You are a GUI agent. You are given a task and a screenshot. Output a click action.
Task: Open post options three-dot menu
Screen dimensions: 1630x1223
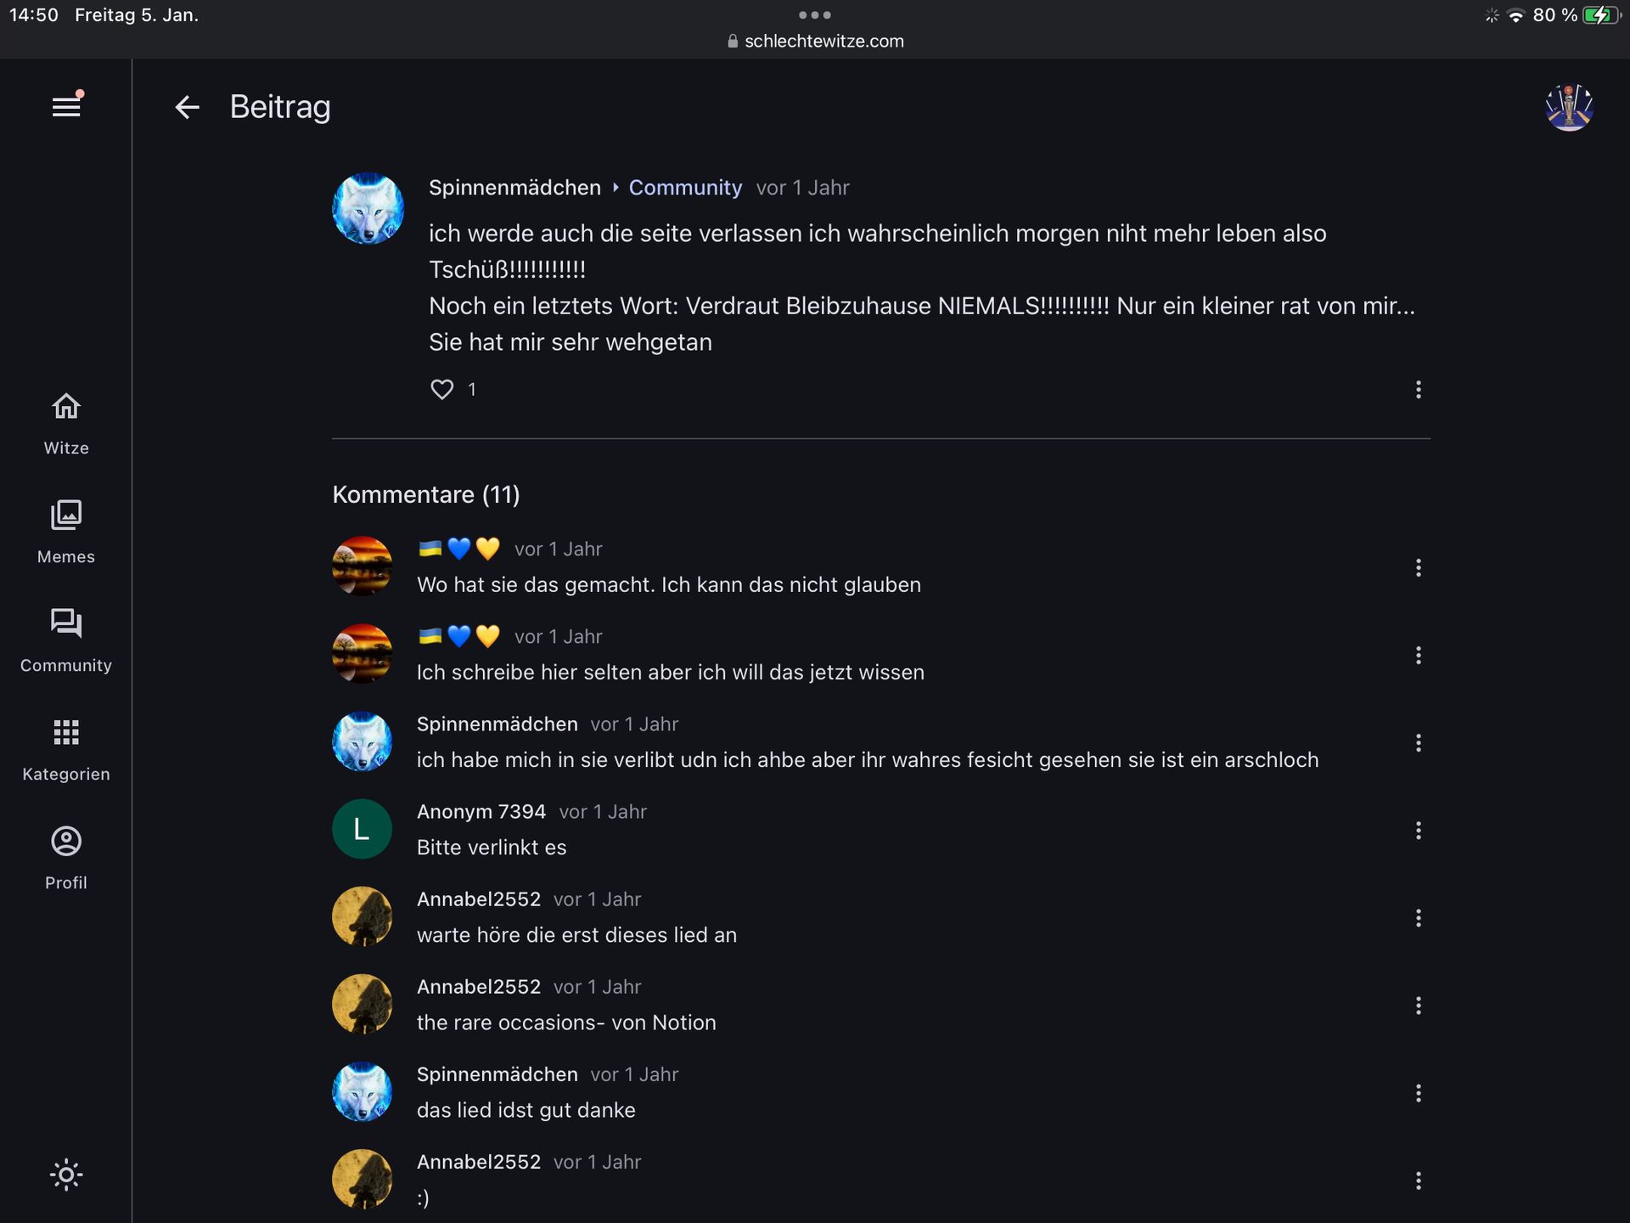[x=1418, y=389]
